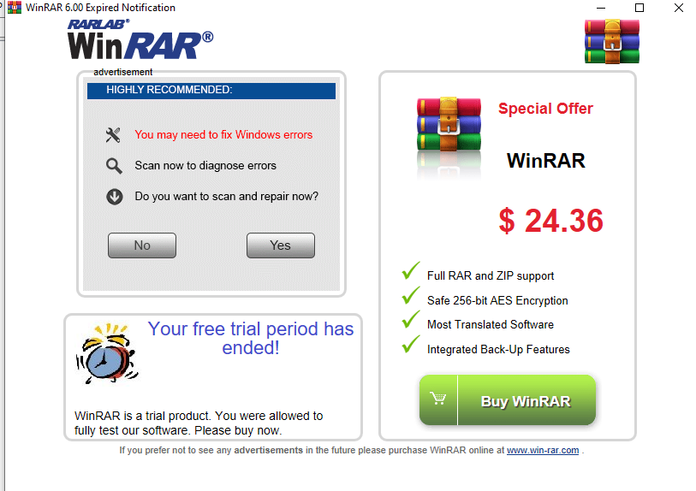The image size is (696, 491).
Task: Accept the scan with the Yes button
Action: (x=281, y=245)
